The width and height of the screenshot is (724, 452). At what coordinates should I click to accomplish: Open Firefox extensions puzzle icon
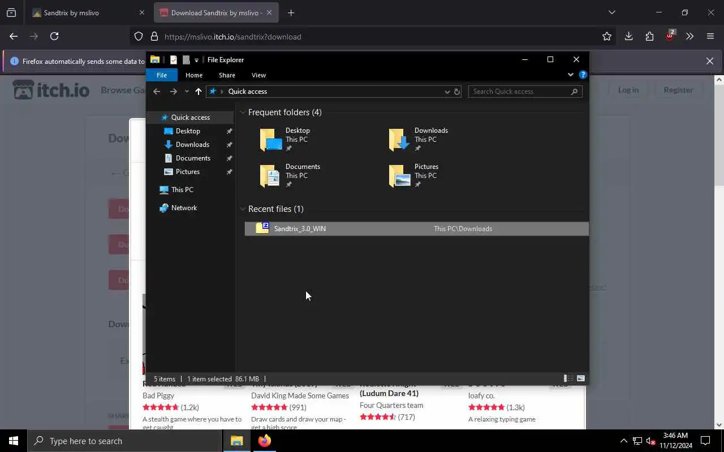click(x=649, y=36)
